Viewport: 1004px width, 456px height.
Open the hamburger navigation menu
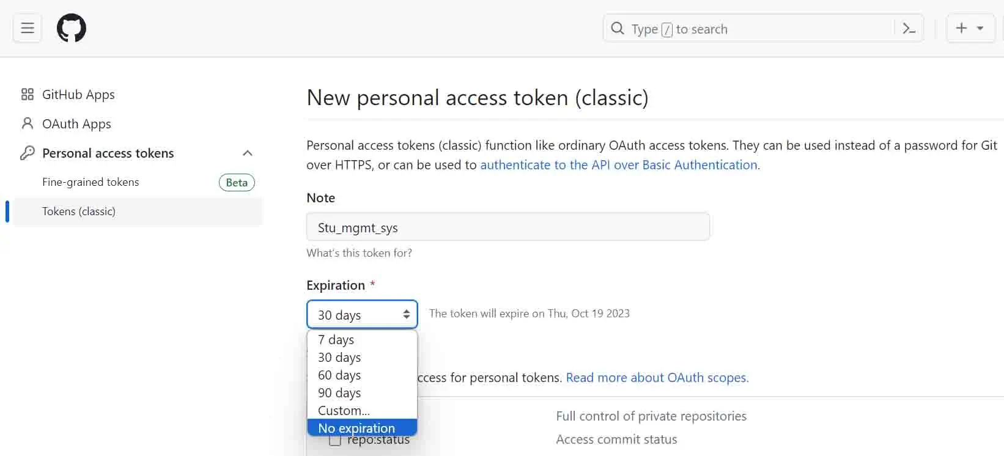coord(28,28)
